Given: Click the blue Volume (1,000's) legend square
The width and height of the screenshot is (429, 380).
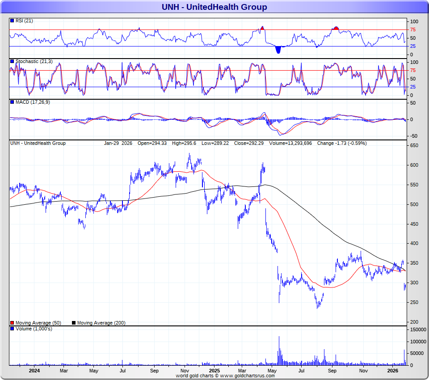Looking at the screenshot, I should (12, 329).
